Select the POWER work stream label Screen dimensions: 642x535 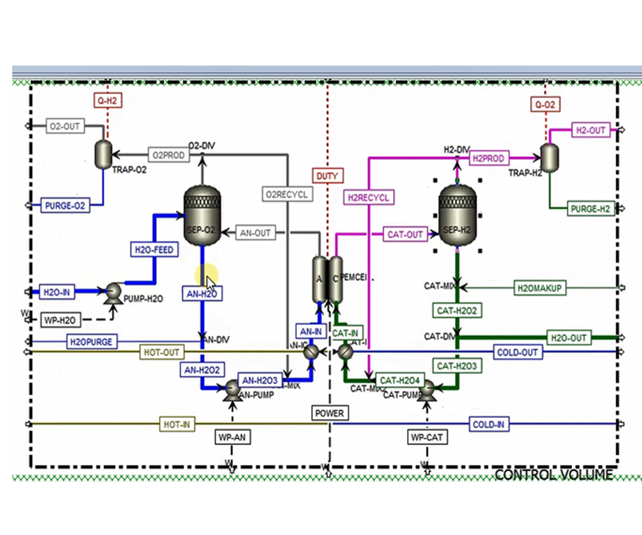pyautogui.click(x=330, y=413)
